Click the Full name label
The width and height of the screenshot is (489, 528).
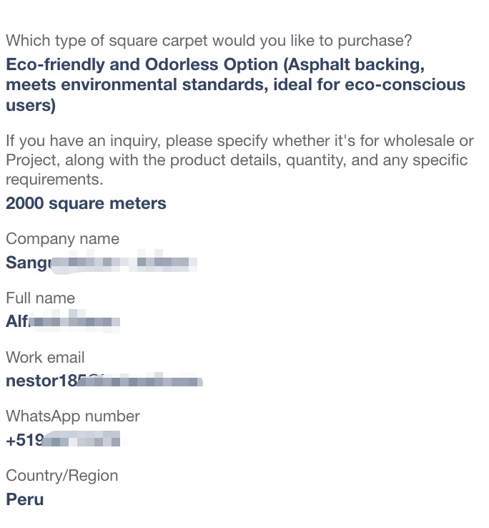(40, 298)
